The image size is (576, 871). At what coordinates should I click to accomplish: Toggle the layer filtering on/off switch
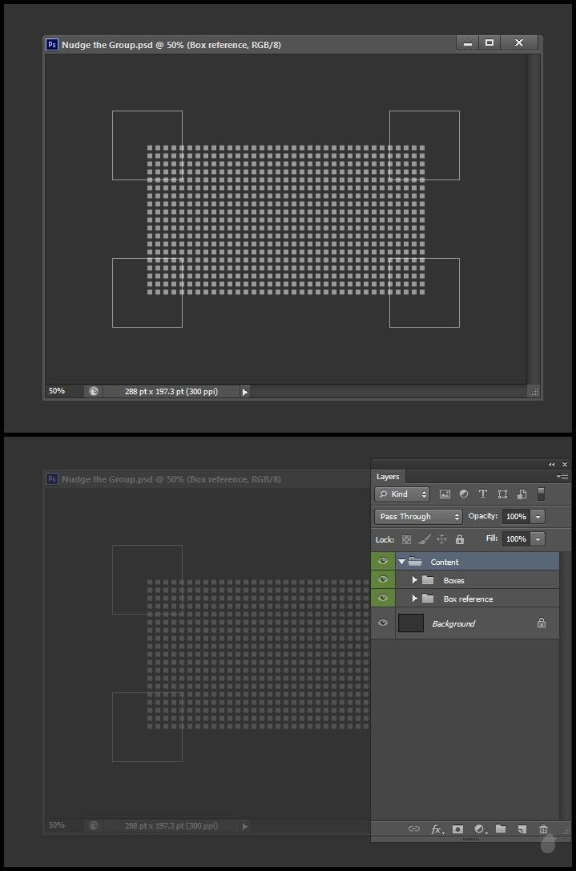pyautogui.click(x=541, y=494)
